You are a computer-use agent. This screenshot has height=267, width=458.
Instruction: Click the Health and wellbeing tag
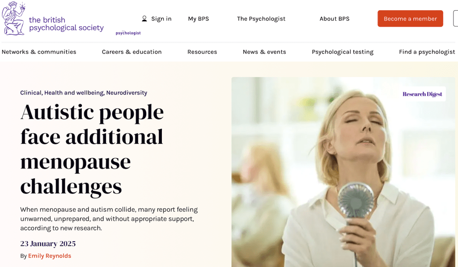(x=74, y=93)
